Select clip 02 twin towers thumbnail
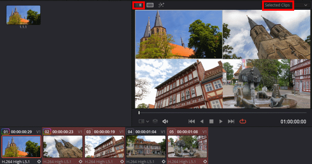This screenshot has width=312, height=164. (63, 147)
